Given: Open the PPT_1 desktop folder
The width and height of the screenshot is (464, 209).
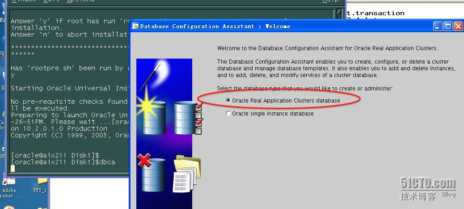Looking at the screenshot, I should (40, 185).
